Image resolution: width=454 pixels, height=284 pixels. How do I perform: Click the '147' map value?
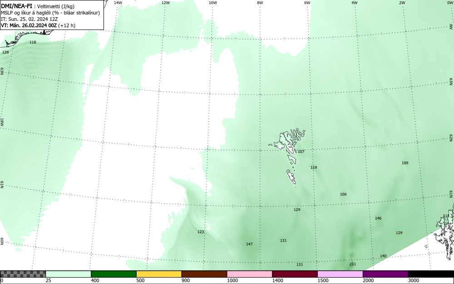coord(249,244)
